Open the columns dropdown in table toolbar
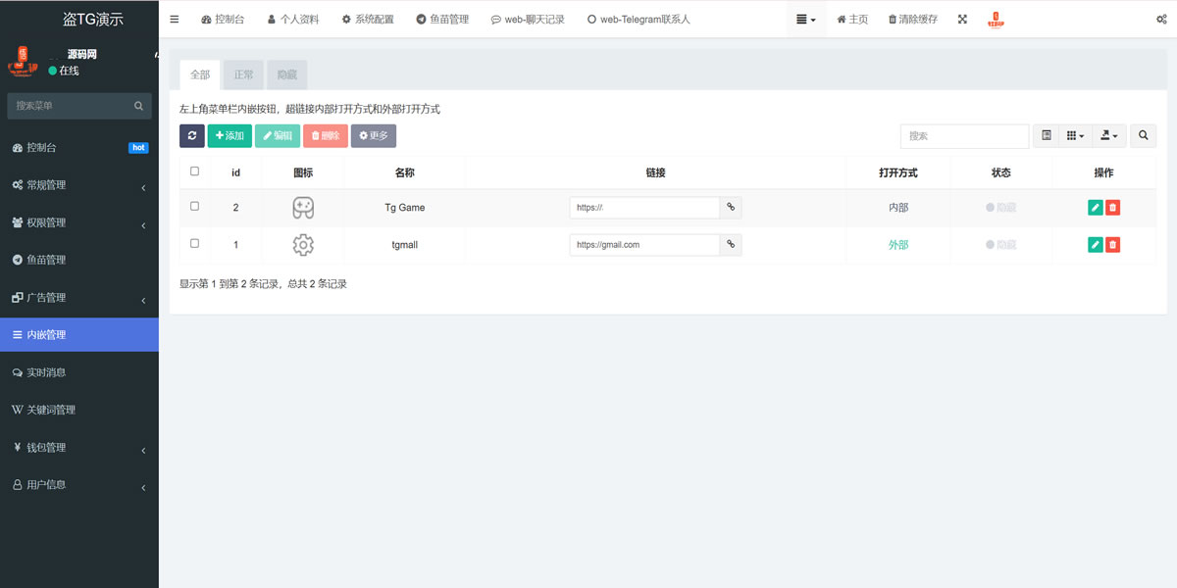The height and width of the screenshot is (588, 1177). click(1075, 136)
